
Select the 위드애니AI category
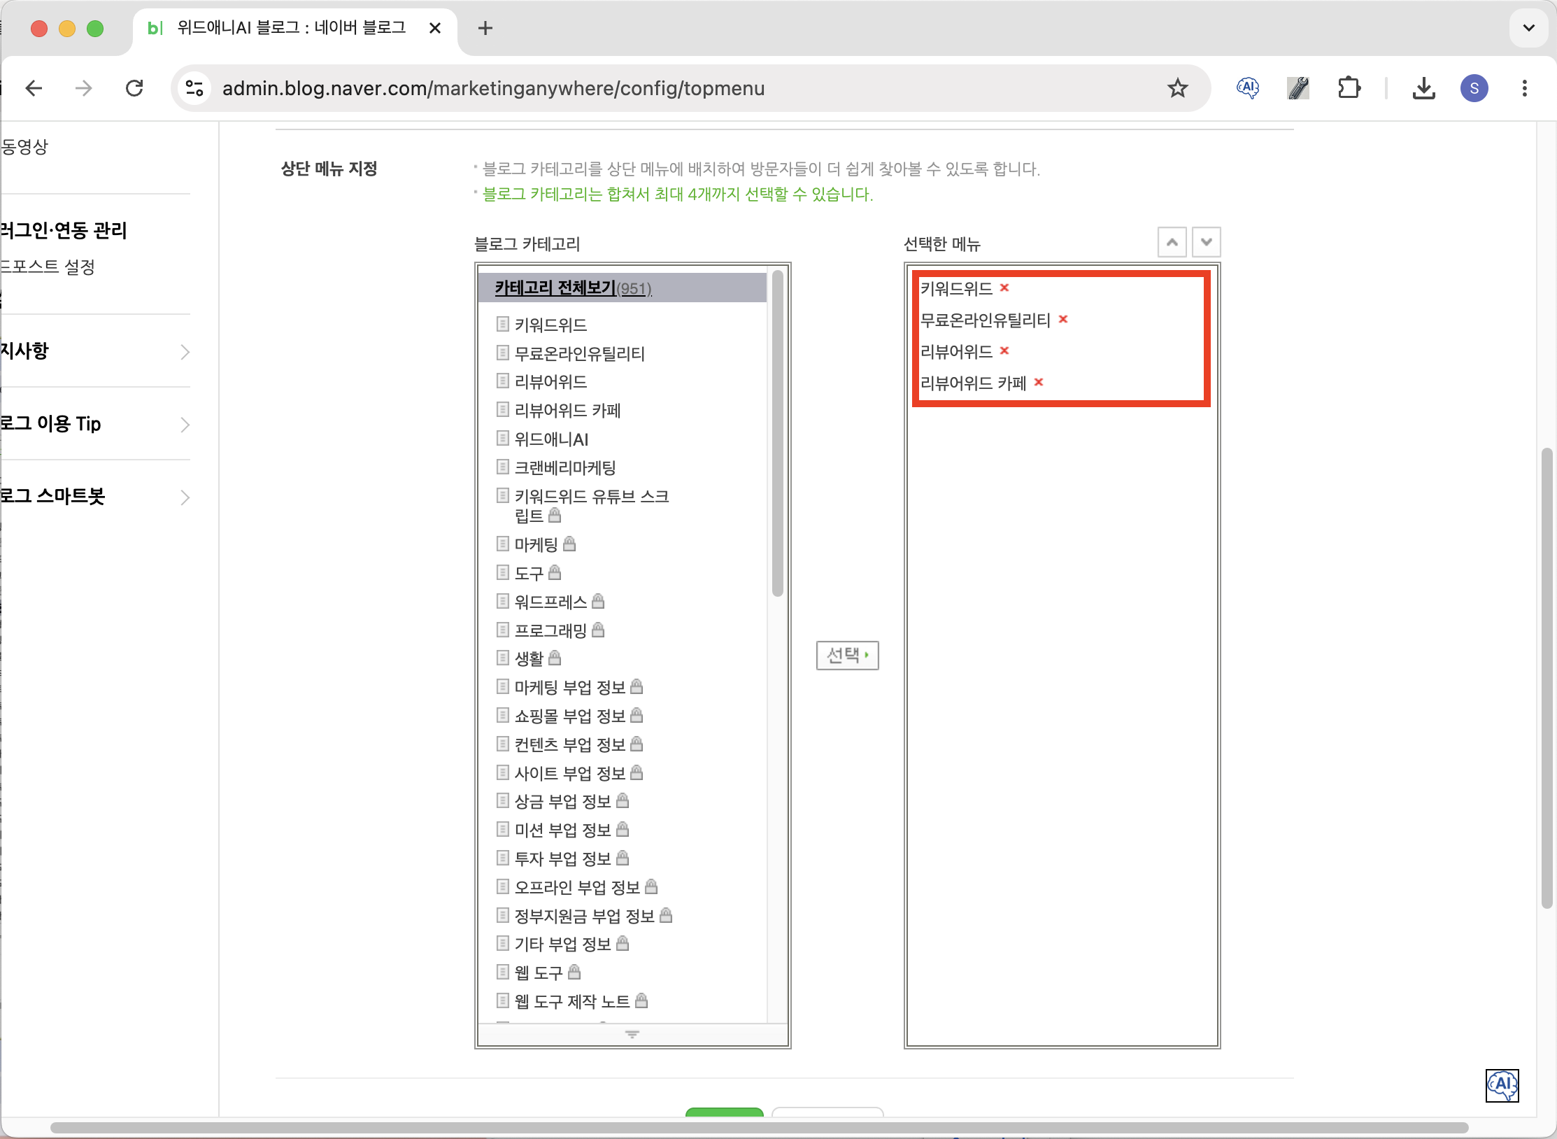[551, 439]
